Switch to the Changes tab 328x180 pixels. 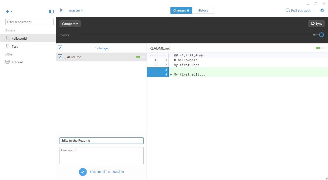pos(181,10)
